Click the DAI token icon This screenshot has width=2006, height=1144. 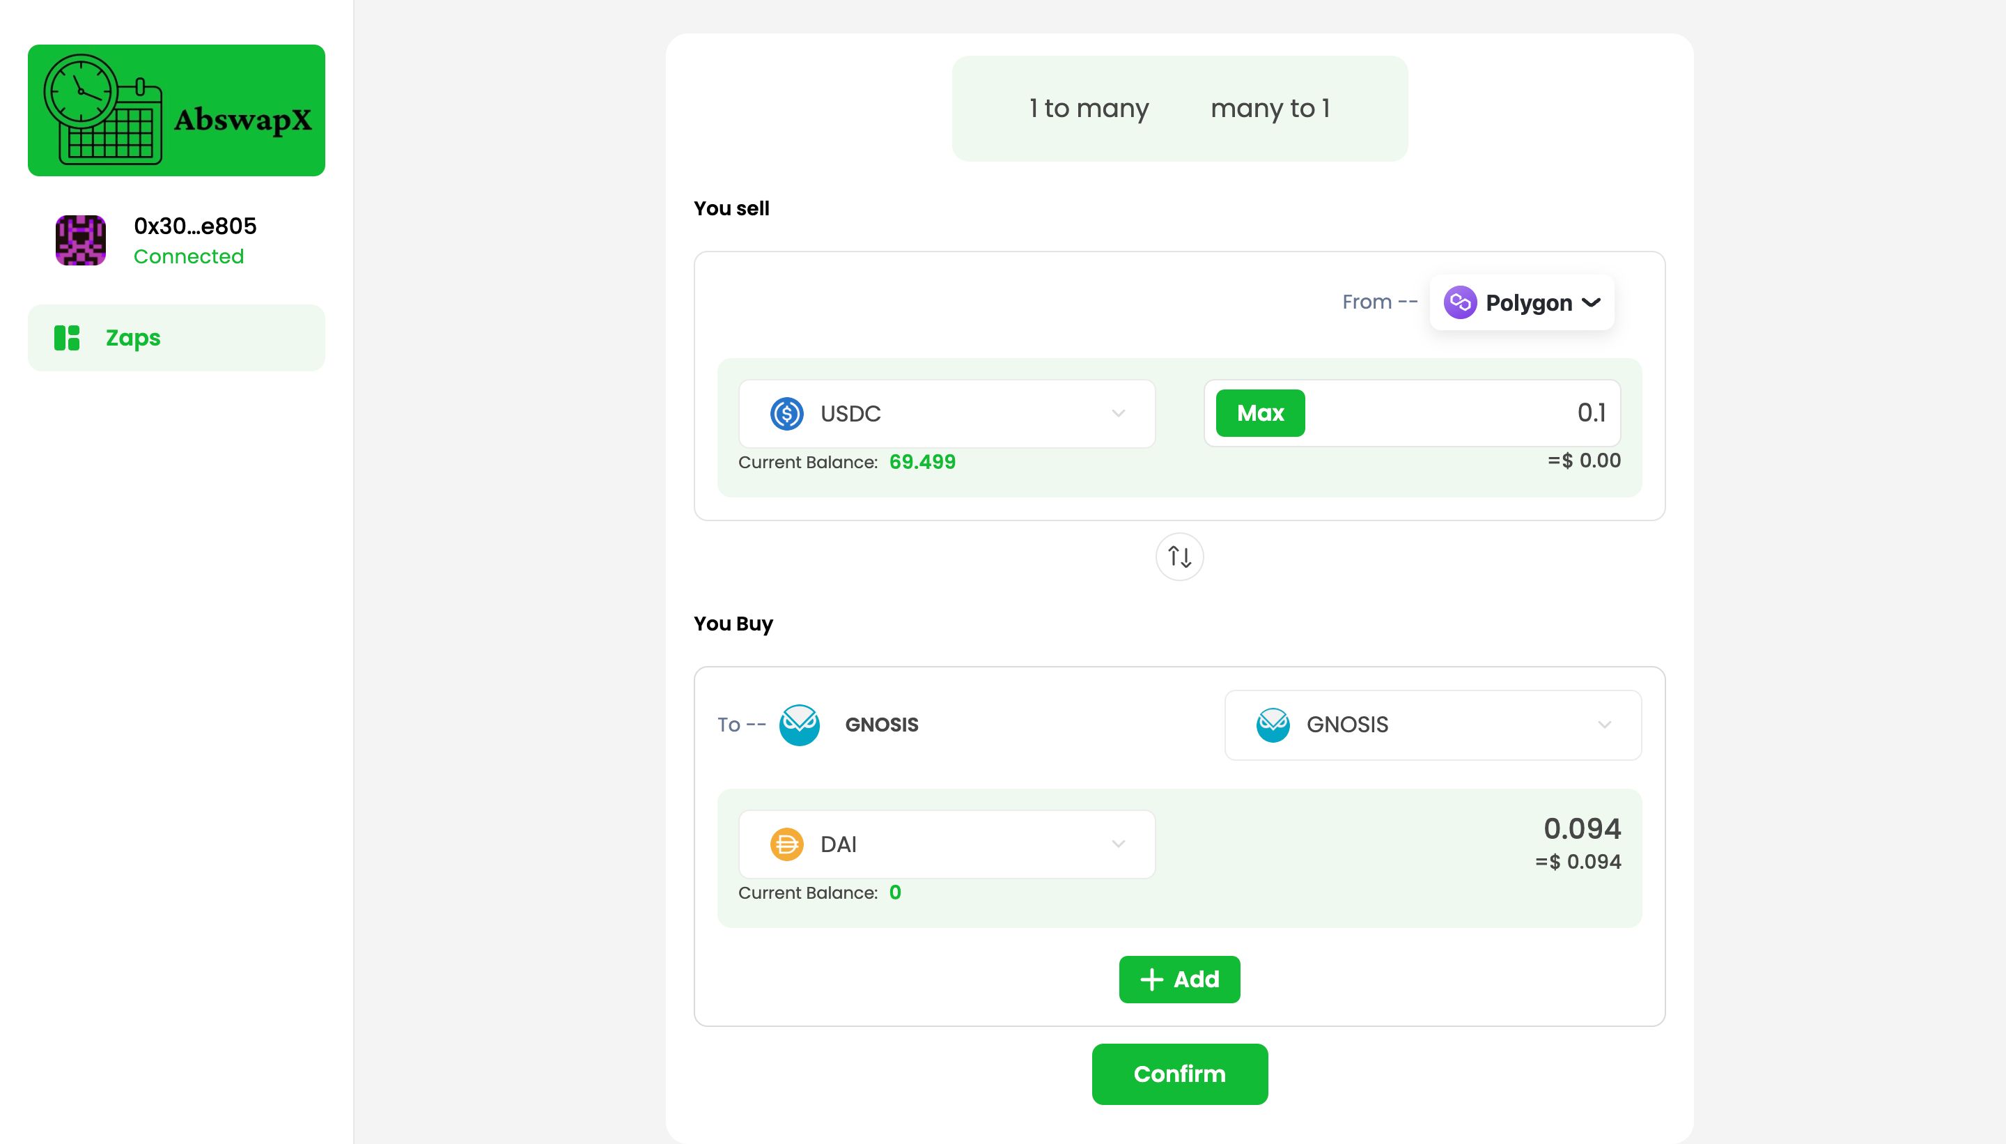785,844
